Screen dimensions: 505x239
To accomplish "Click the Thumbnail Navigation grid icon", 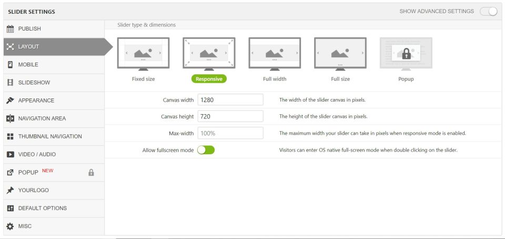I will tap(10, 136).
